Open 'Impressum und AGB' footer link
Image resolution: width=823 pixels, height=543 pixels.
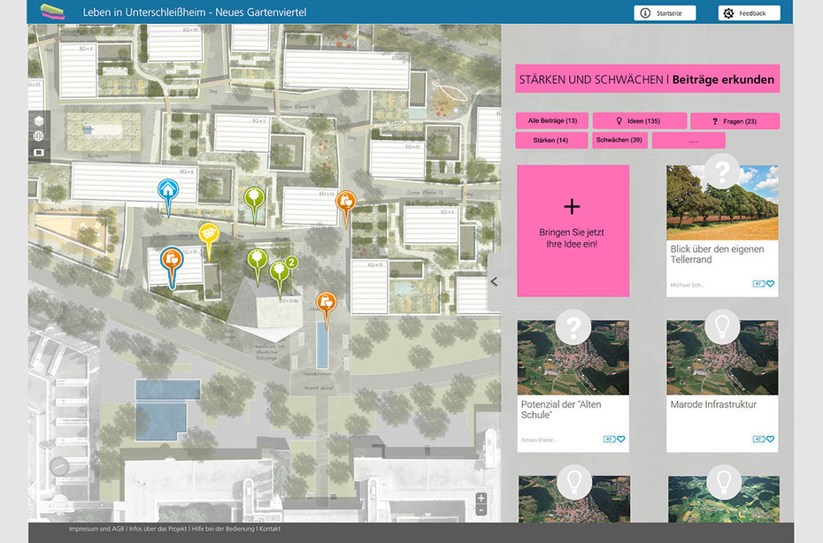tap(96, 529)
